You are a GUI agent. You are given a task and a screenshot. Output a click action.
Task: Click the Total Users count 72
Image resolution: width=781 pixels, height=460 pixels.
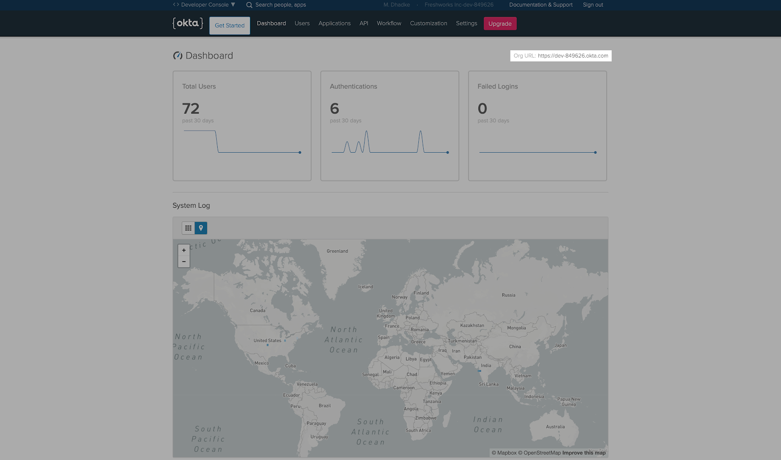(191, 108)
